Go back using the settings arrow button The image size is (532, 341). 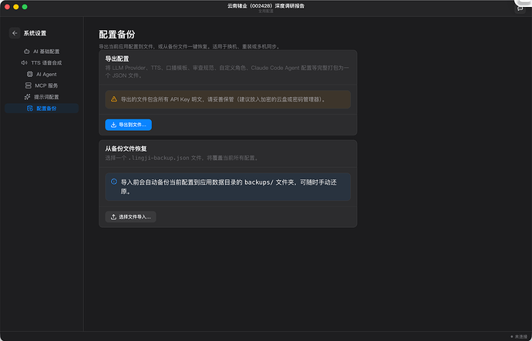coord(15,33)
